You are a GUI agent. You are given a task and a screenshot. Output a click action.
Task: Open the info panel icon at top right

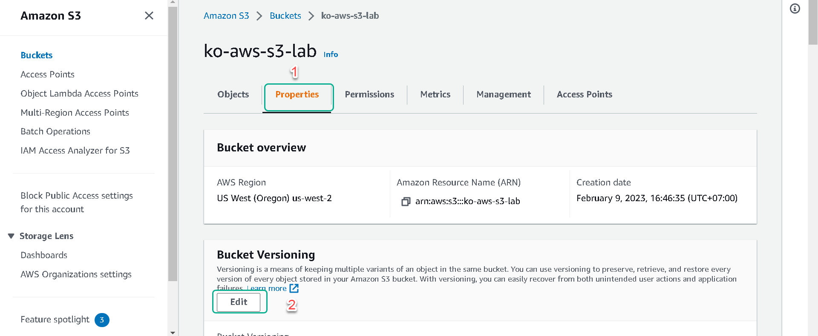point(795,9)
